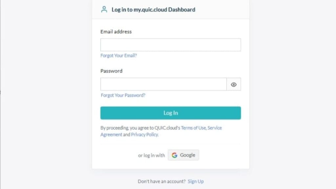View the Terms of Use

coord(194,128)
